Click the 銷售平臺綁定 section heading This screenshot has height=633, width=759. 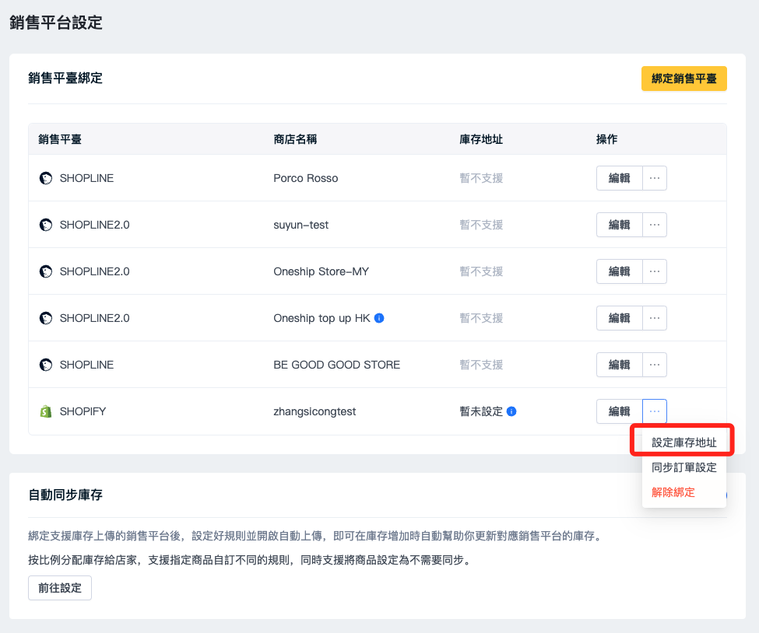pyautogui.click(x=65, y=78)
